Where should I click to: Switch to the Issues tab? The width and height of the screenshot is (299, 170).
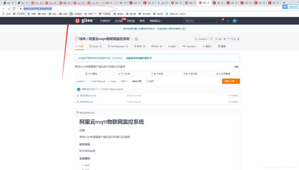tap(95, 46)
